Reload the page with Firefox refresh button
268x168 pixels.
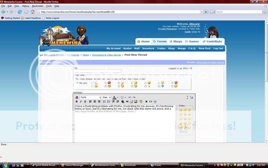coord(20,12)
